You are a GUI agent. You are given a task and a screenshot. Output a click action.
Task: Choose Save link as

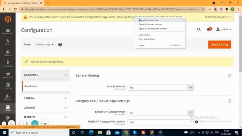[160, 35]
